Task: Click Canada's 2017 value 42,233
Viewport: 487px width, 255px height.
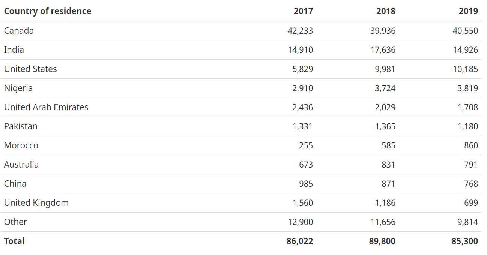Action: [300, 31]
